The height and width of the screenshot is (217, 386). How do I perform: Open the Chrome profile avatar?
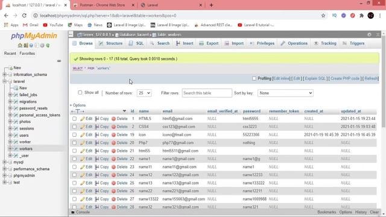(x=371, y=16)
